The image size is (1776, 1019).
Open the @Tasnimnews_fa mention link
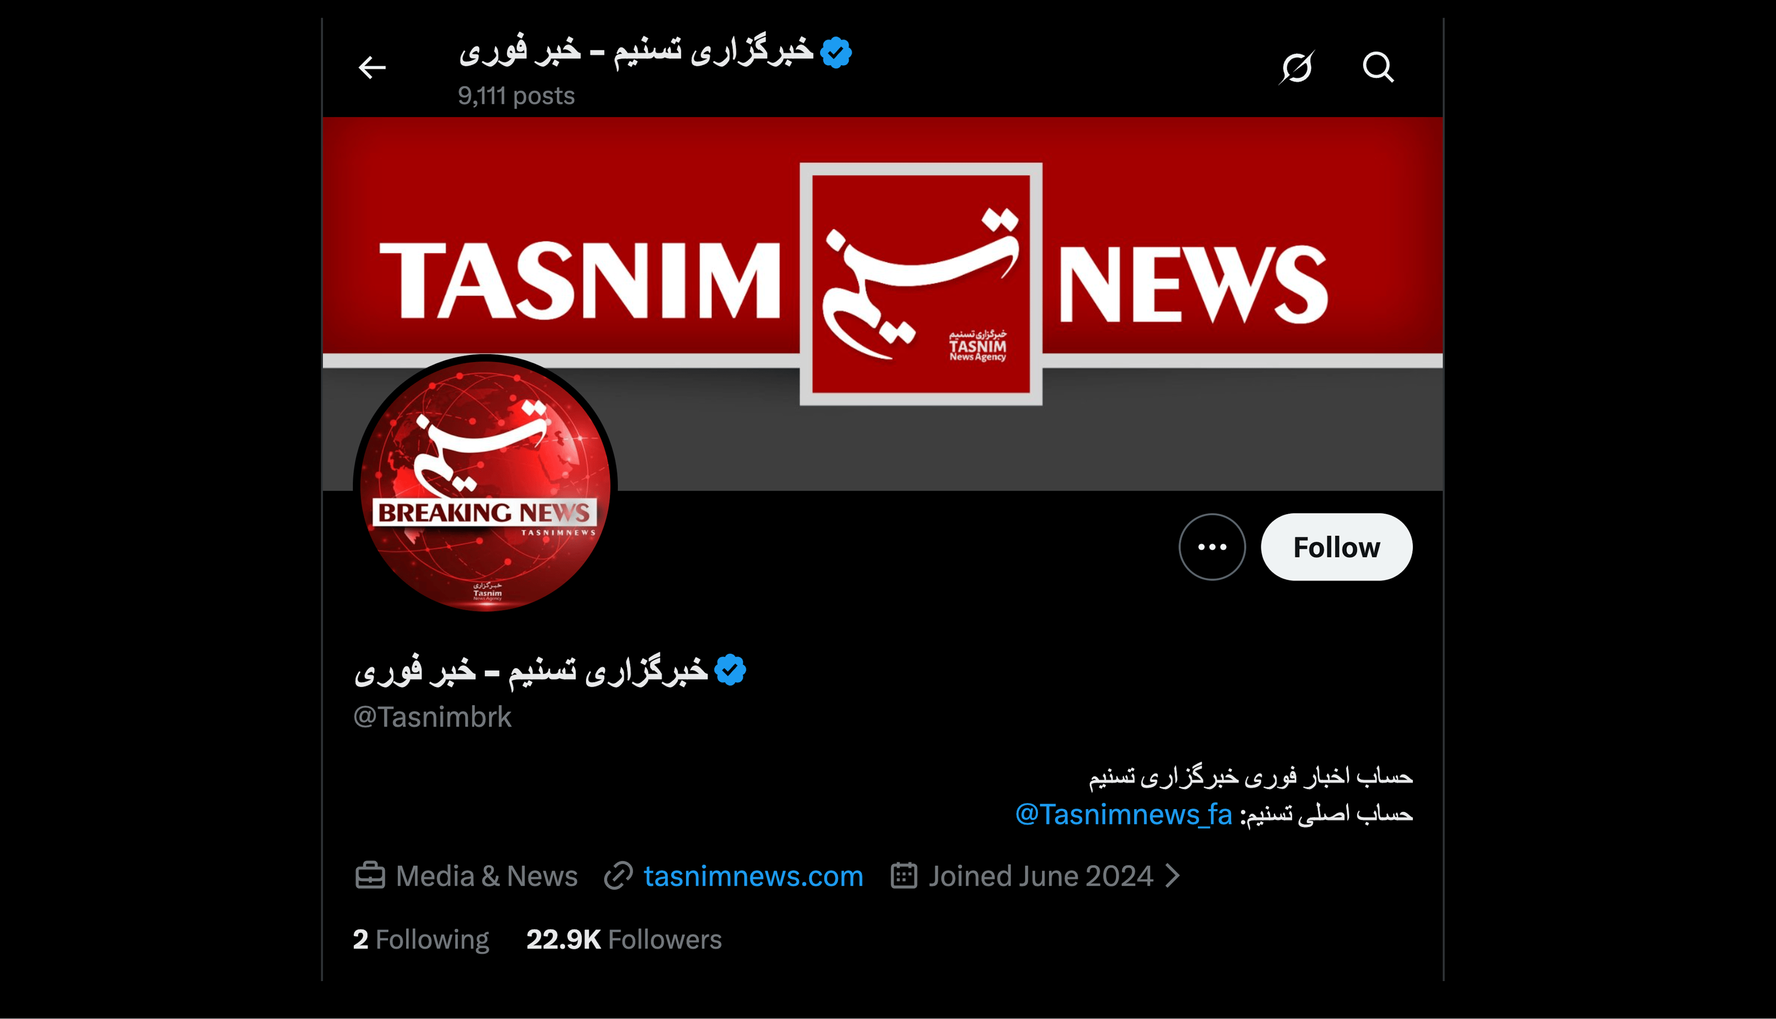click(1123, 814)
